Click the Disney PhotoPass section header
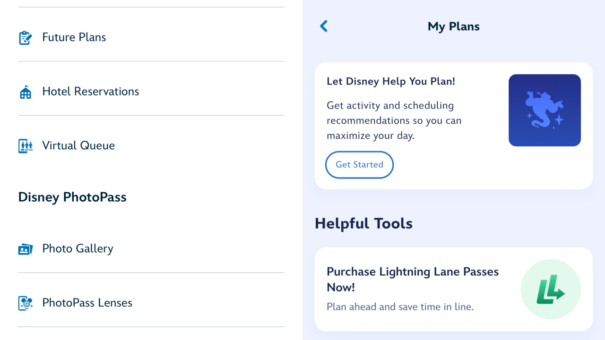The height and width of the screenshot is (340, 605). click(72, 197)
